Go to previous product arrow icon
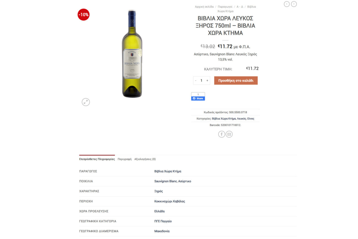The width and height of the screenshot is (358, 239). click(x=287, y=4)
